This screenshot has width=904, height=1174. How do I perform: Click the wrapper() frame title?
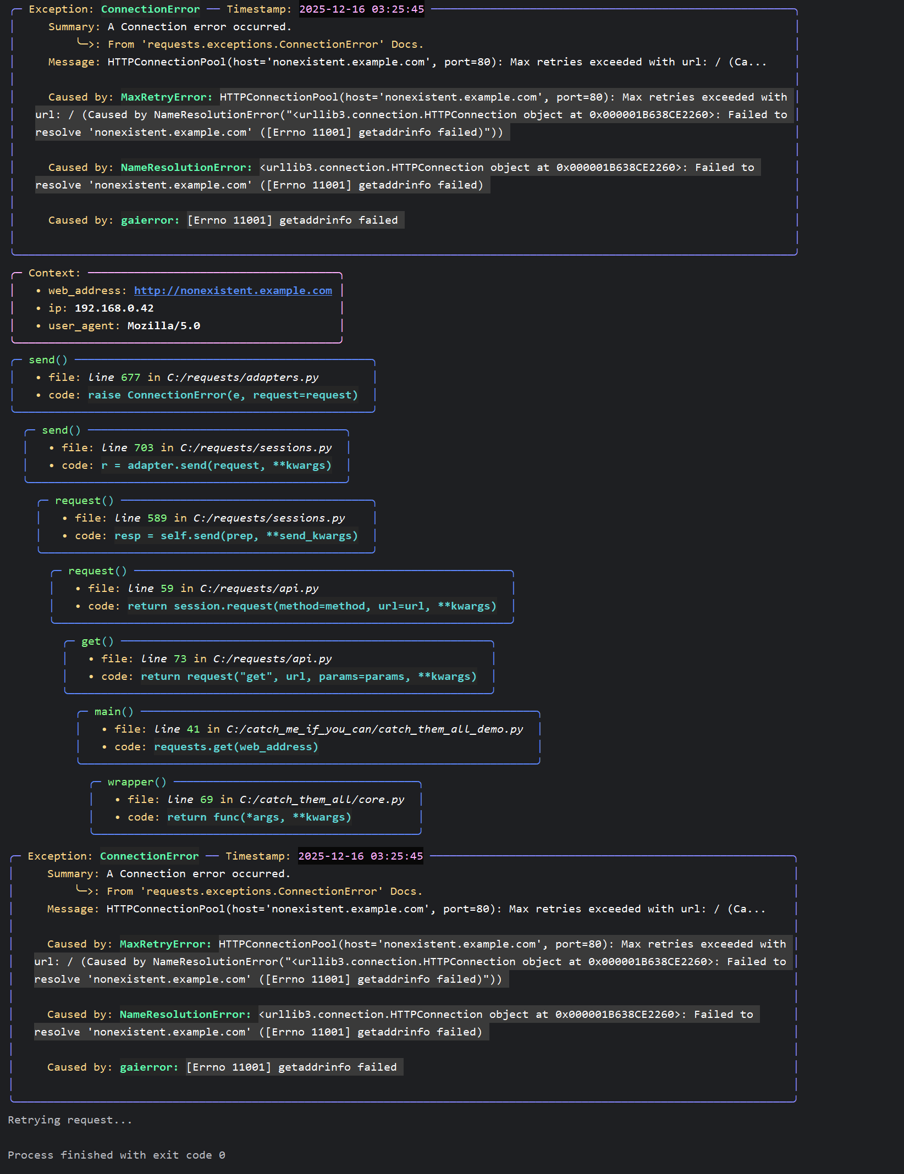137,782
